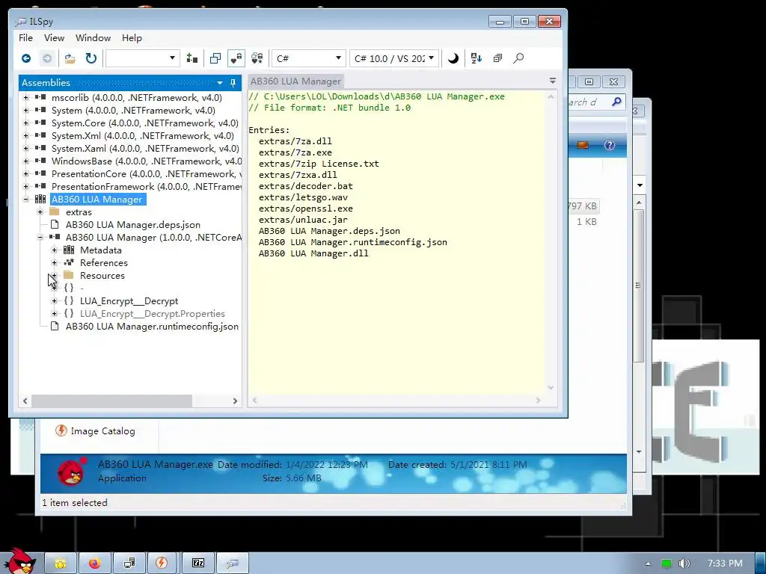
Task: Click 'AB360 LUA Manager.dll' entry in code view
Action: [313, 253]
